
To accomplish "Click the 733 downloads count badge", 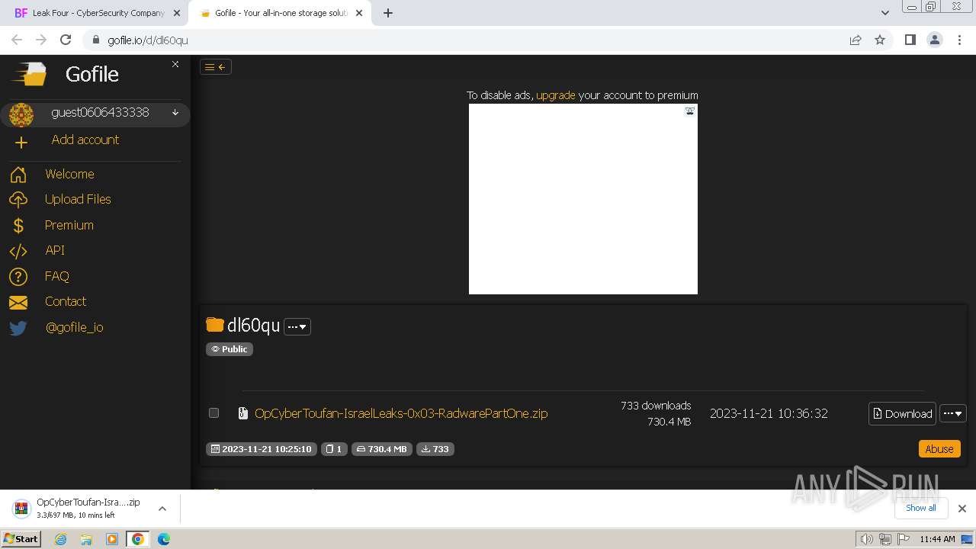I will pos(435,449).
